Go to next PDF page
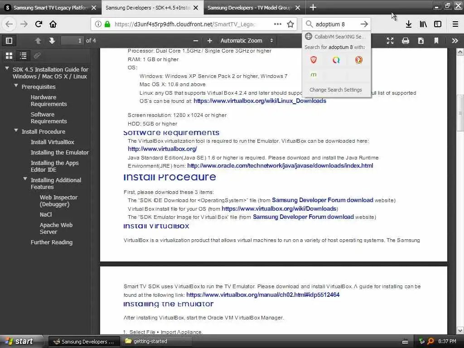Image resolution: width=464 pixels, height=348 pixels. [x=52, y=40]
